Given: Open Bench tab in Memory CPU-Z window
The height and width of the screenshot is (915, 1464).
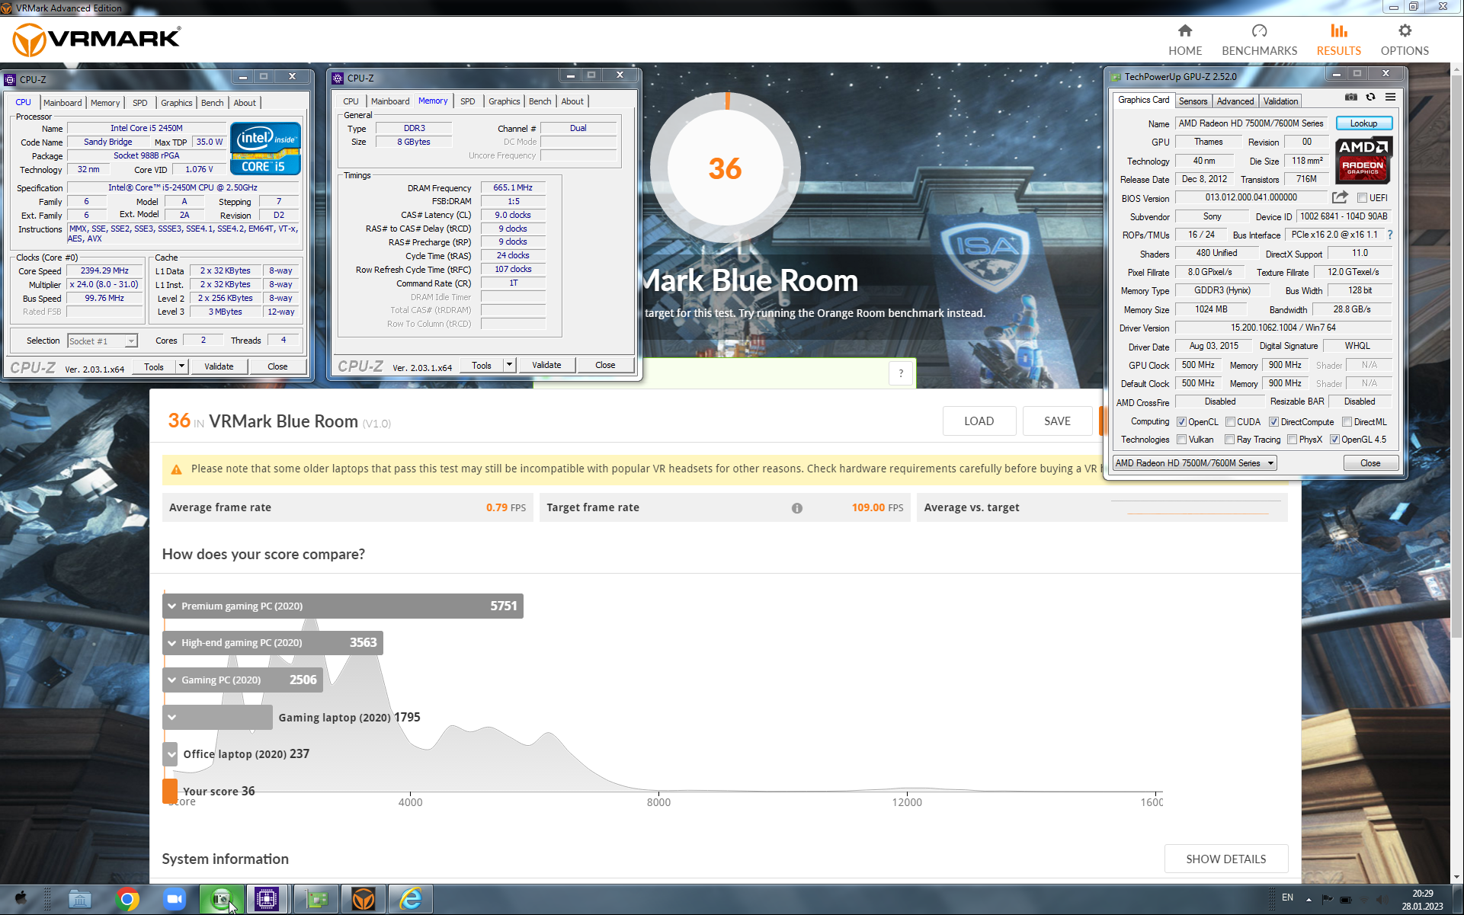Looking at the screenshot, I should pyautogui.click(x=540, y=101).
